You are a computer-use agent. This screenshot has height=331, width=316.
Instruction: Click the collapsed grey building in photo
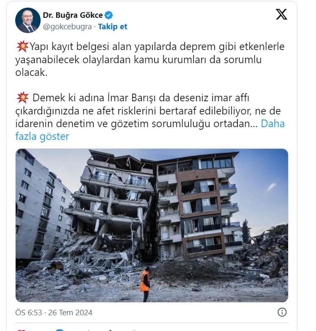click(x=112, y=200)
